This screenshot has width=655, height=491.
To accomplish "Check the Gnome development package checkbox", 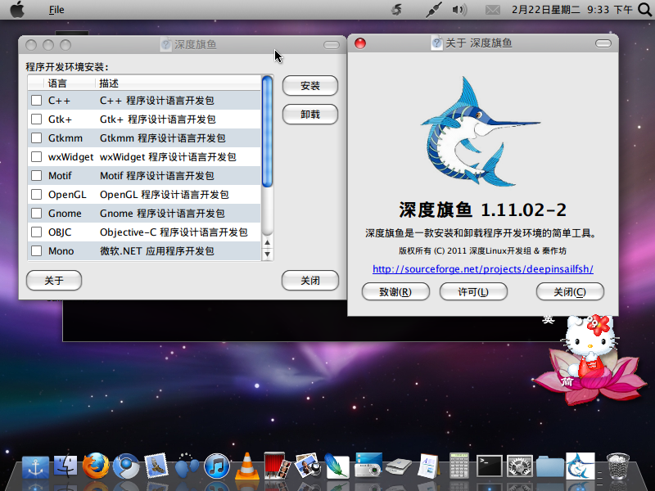I will click(37, 213).
